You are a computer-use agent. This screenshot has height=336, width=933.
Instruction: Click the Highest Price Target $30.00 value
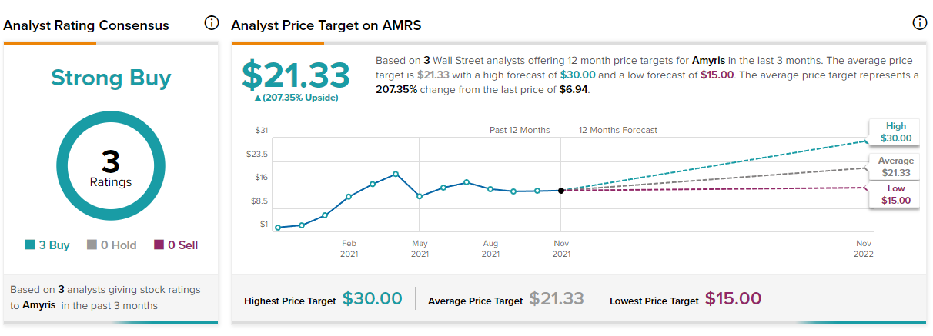tap(372, 299)
